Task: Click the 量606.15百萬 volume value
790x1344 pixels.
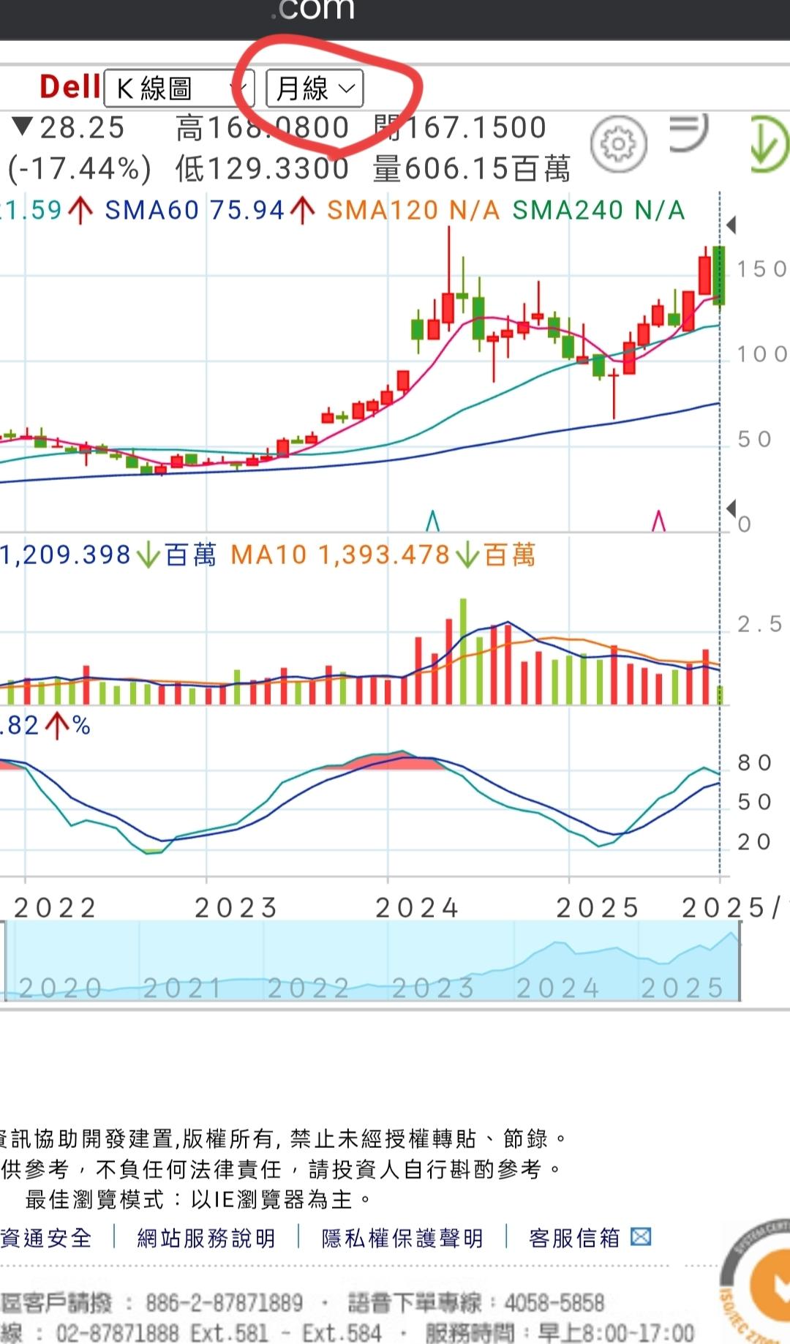Action: point(472,169)
